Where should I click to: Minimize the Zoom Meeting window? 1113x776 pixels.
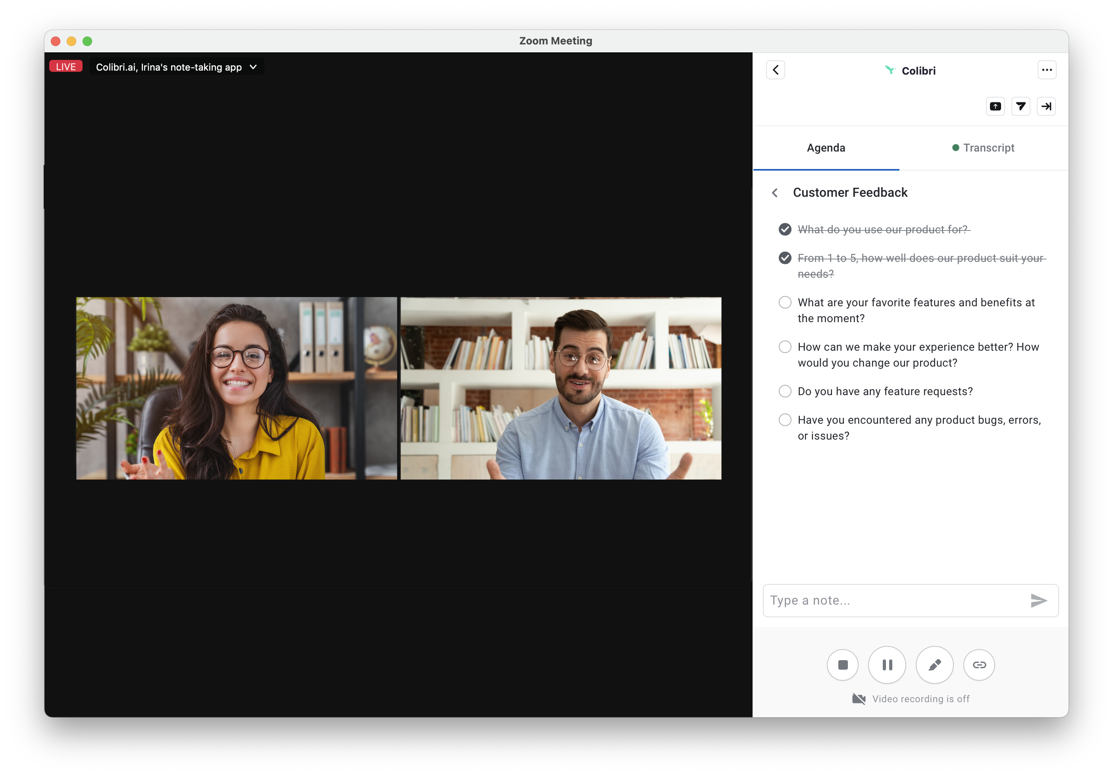(71, 41)
